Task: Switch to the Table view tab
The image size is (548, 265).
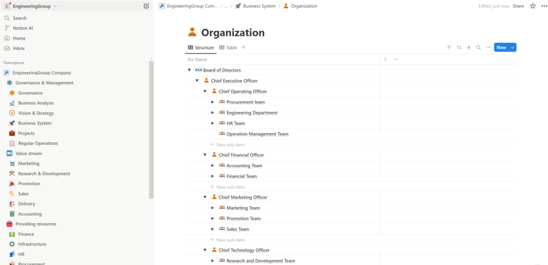Action: (x=229, y=48)
